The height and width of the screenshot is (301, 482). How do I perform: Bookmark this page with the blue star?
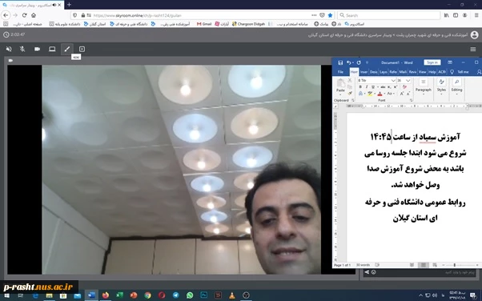click(330, 15)
